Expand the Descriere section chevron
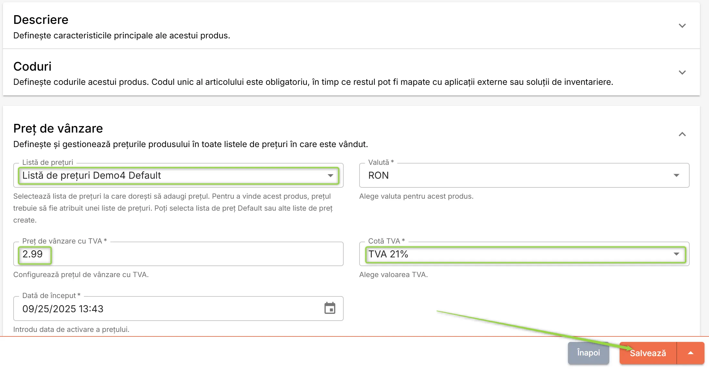Screen dimensions: 709x369 pos(682,25)
